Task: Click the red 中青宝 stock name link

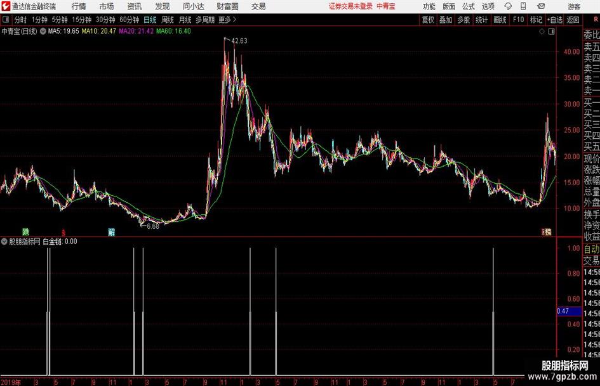Action: 386,6
